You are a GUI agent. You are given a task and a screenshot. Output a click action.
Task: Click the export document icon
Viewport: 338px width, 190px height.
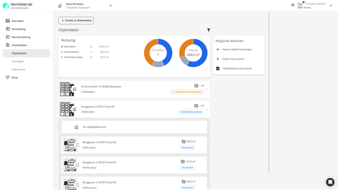[218, 68]
